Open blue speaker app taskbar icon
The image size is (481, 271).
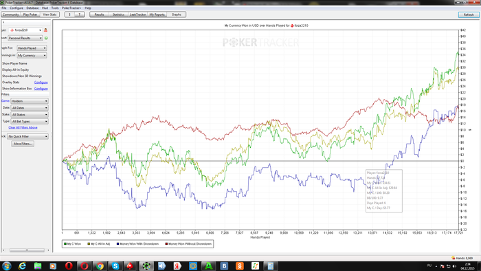pos(161,265)
